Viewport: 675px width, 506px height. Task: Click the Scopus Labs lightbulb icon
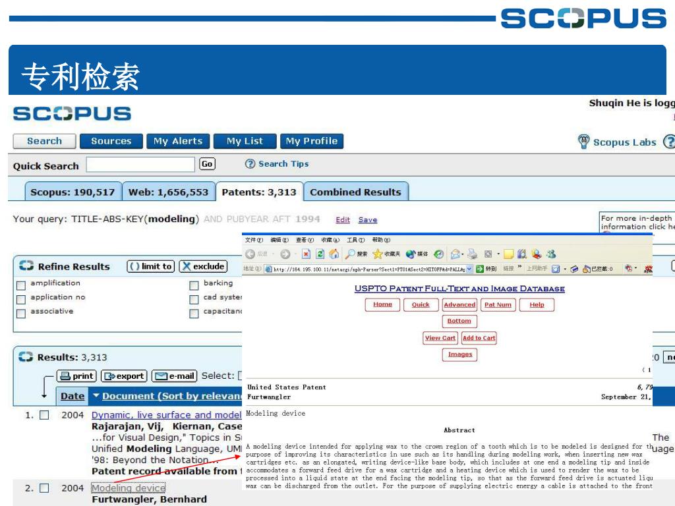click(x=584, y=141)
